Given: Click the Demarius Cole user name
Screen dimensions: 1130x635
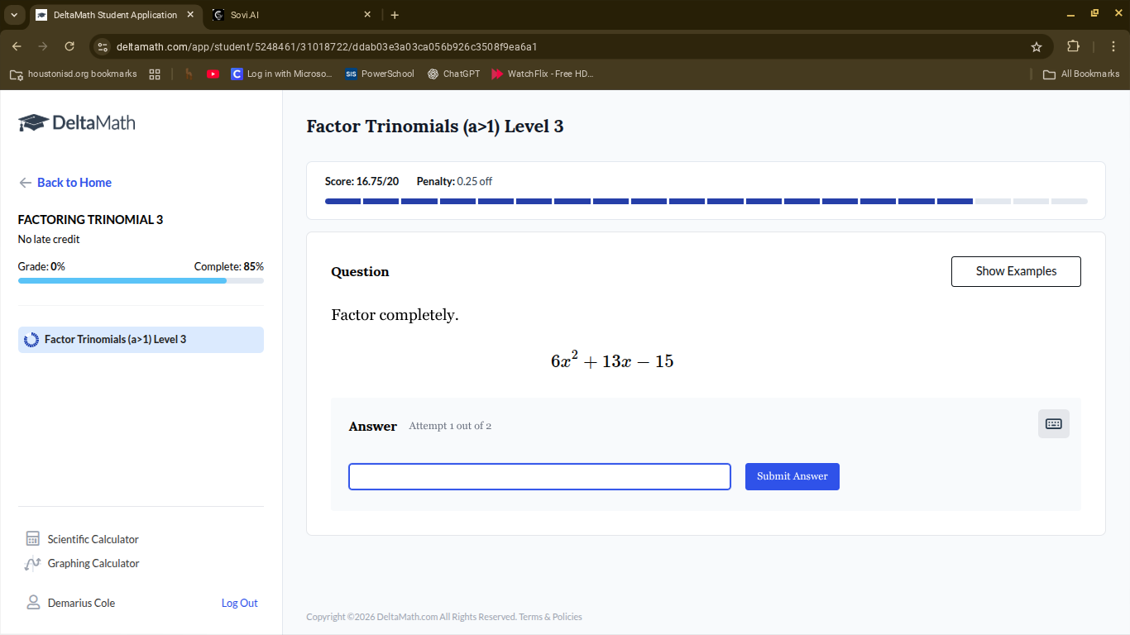Looking at the screenshot, I should tap(81, 603).
